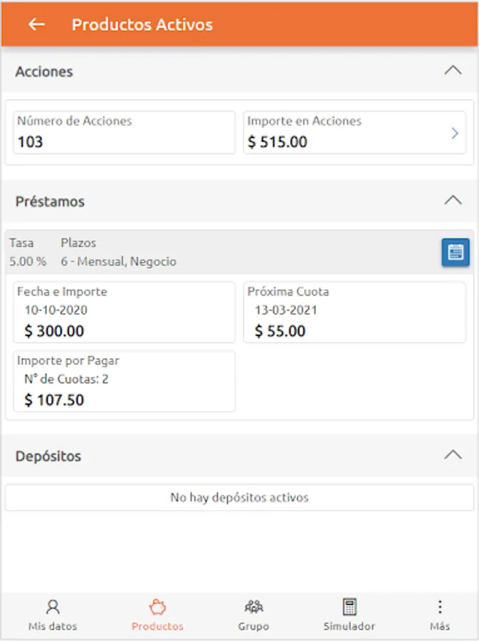Tap the Simulador calculator icon
This screenshot has width=479, height=641.
pyautogui.click(x=349, y=607)
